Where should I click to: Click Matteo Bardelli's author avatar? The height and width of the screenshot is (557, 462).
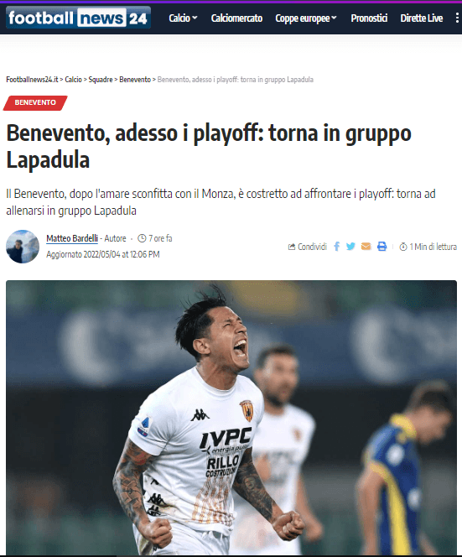(x=23, y=247)
